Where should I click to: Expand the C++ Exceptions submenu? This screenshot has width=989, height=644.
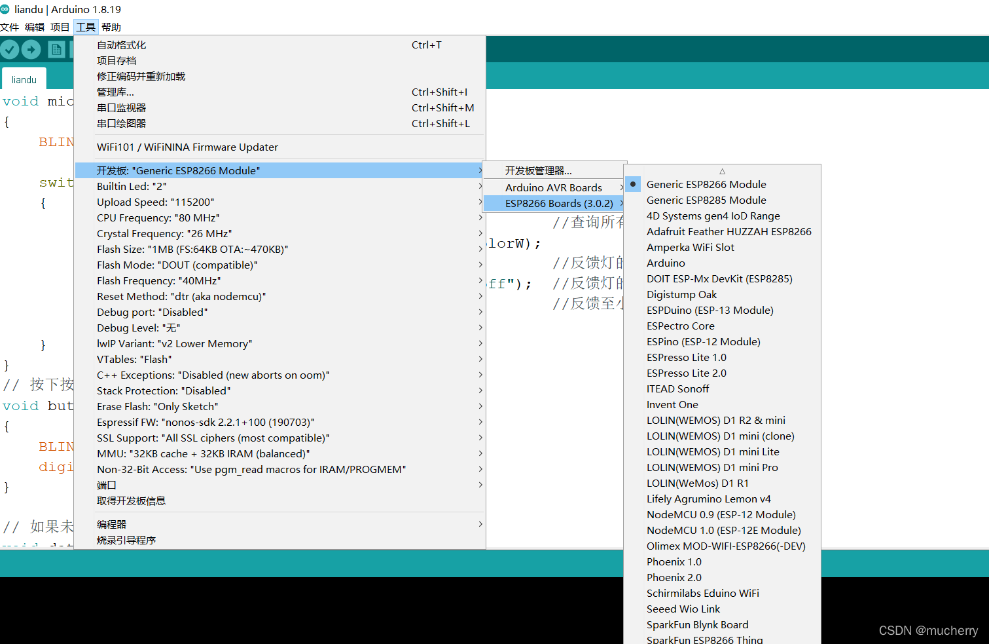tap(280, 375)
